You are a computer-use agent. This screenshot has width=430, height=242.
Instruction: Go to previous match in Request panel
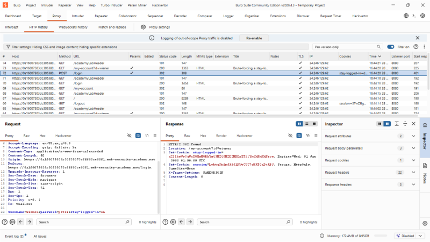pos(21,222)
